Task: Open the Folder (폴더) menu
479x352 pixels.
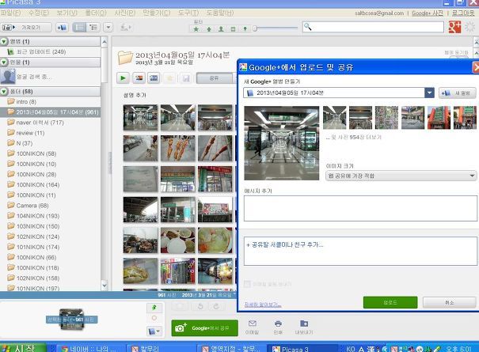Action: 96,13
